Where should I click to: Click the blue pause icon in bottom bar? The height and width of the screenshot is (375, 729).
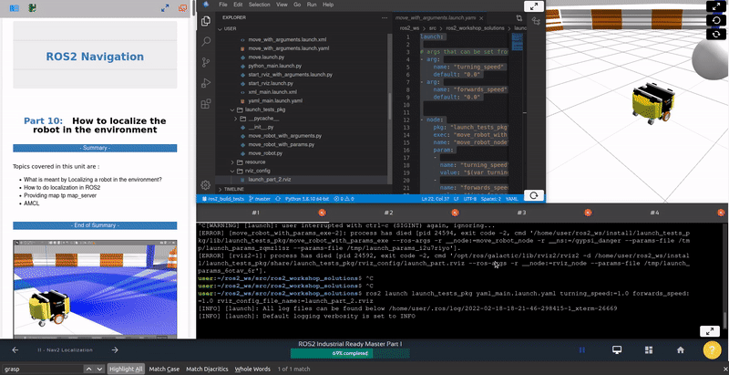[x=582, y=349]
